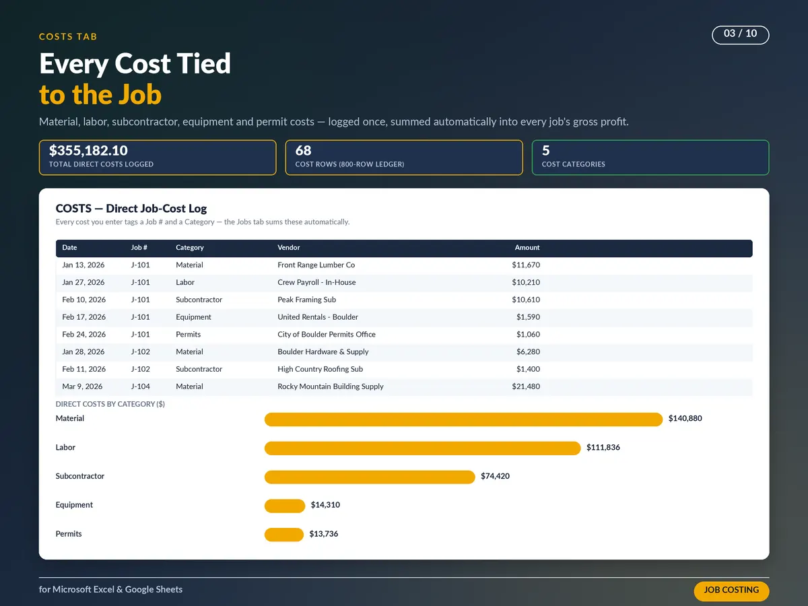Click the 03 / 10 page indicator pill
The width and height of the screenshot is (808, 606).
pyautogui.click(x=740, y=34)
